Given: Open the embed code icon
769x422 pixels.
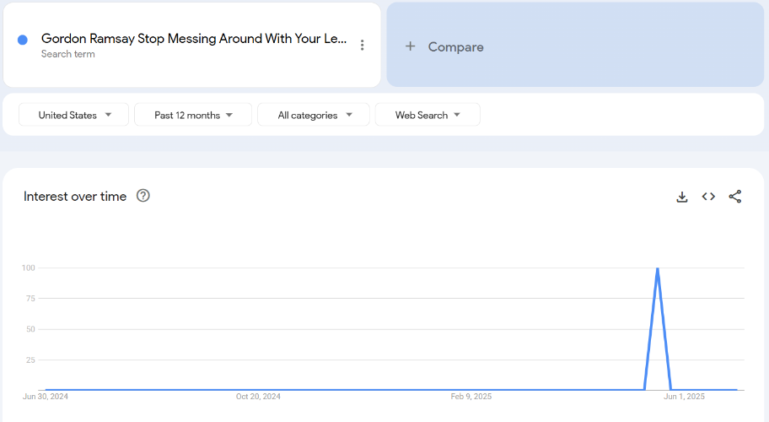Looking at the screenshot, I should pos(708,197).
